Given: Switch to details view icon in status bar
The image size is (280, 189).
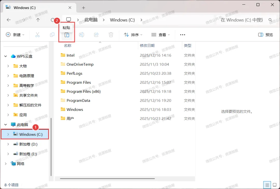Looking at the screenshot, I should [267, 185].
